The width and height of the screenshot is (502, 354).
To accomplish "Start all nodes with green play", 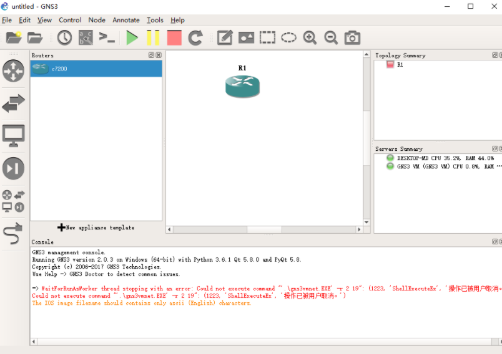I will coord(132,37).
